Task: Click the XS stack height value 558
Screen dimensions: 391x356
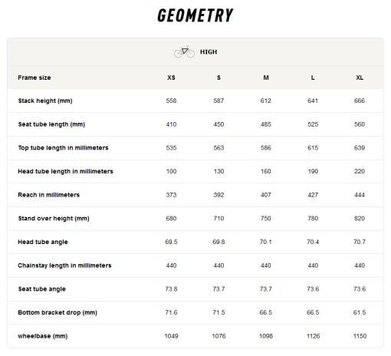Action: click(x=171, y=101)
